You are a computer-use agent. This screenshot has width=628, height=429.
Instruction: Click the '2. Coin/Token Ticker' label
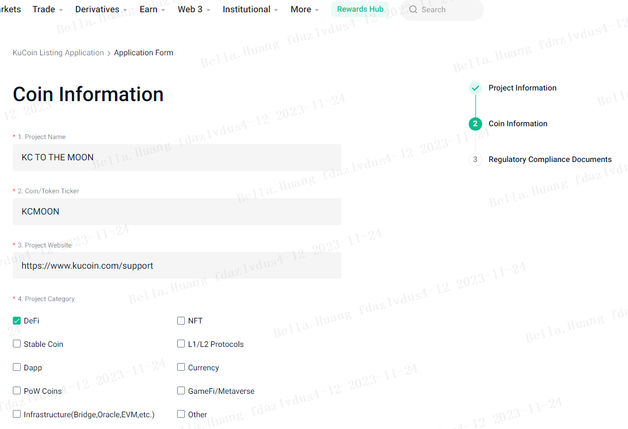[x=49, y=191]
